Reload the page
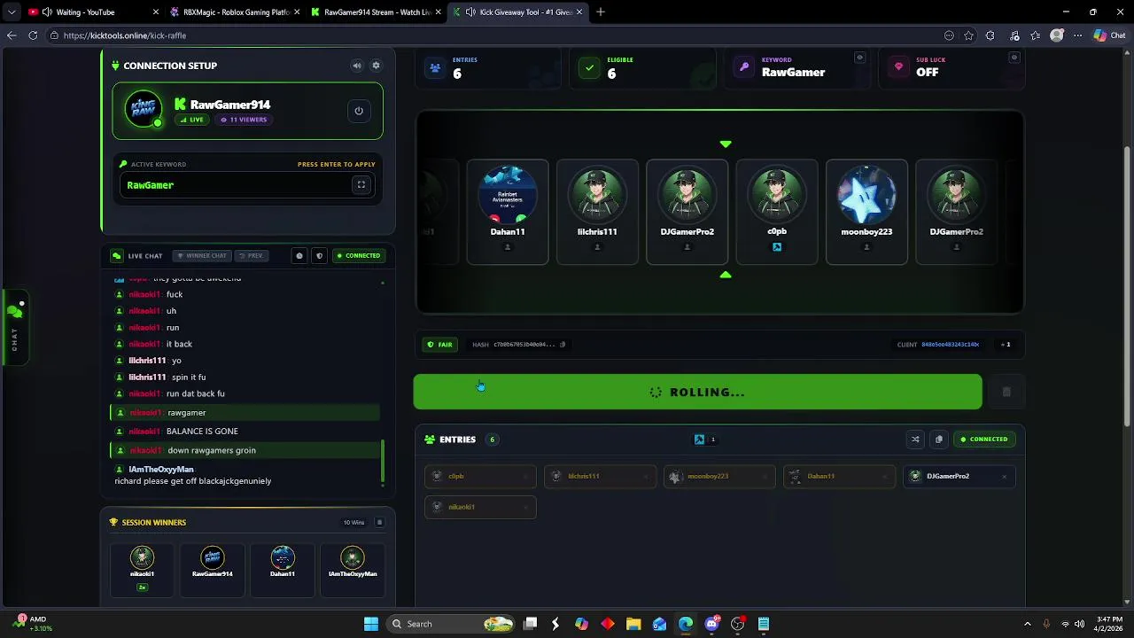Image resolution: width=1134 pixels, height=638 pixels. (x=33, y=35)
